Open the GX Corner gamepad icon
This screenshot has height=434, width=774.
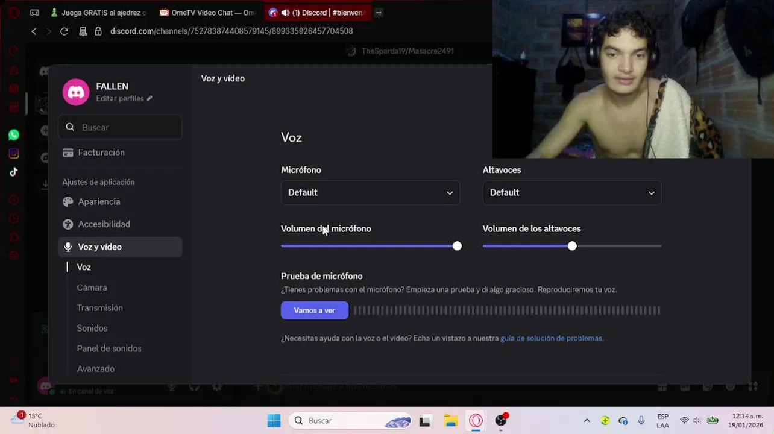click(x=34, y=13)
